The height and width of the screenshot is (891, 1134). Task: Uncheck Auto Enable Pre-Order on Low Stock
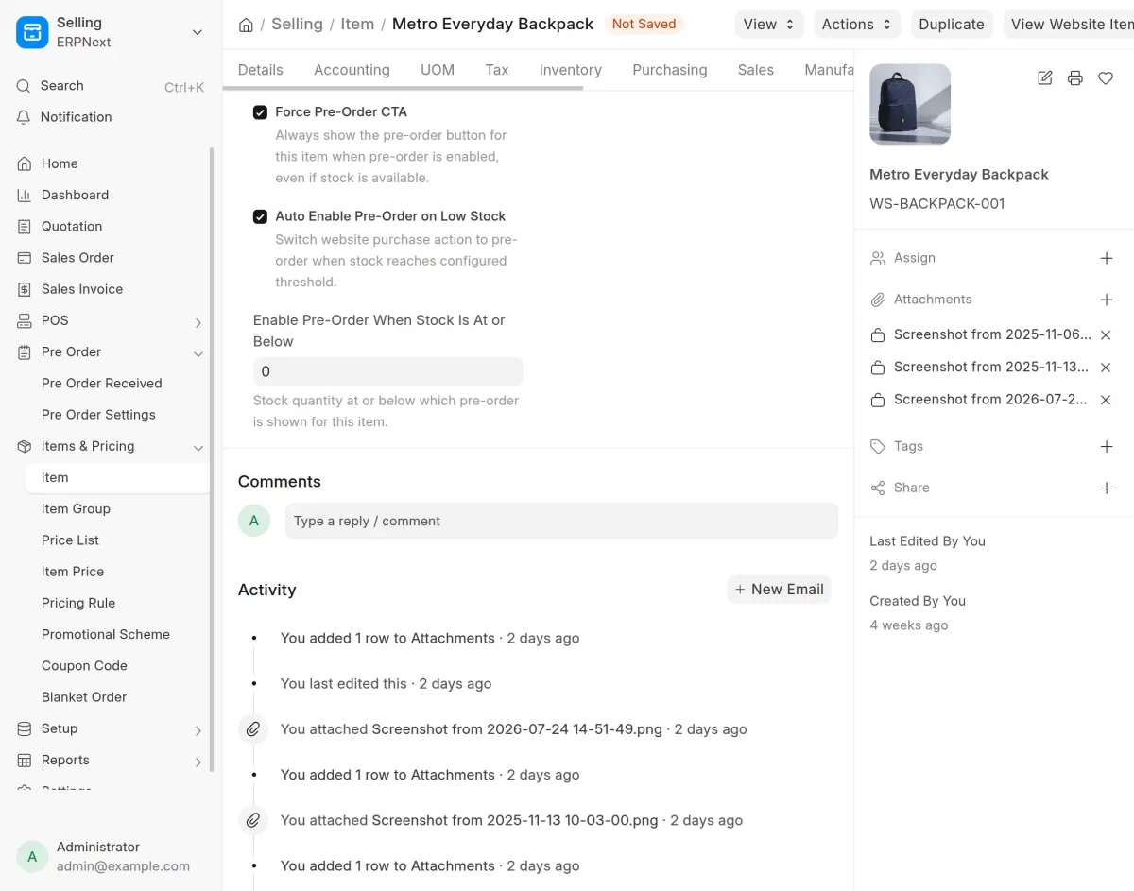tap(260, 216)
